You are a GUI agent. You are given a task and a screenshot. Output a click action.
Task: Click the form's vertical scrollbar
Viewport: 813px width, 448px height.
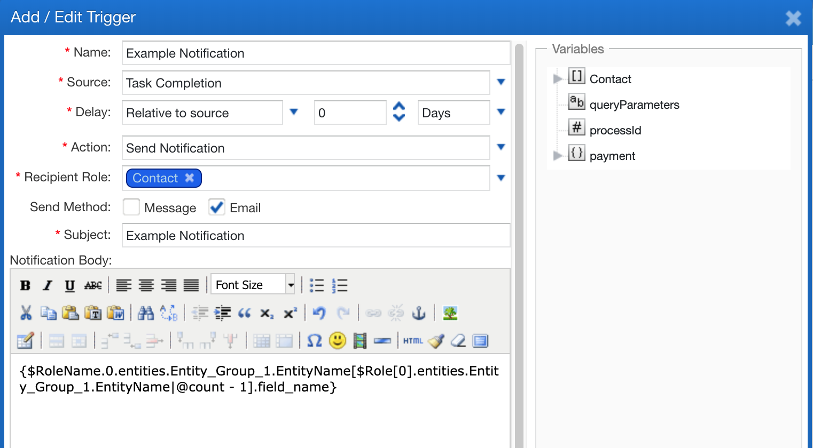pyautogui.click(x=519, y=245)
